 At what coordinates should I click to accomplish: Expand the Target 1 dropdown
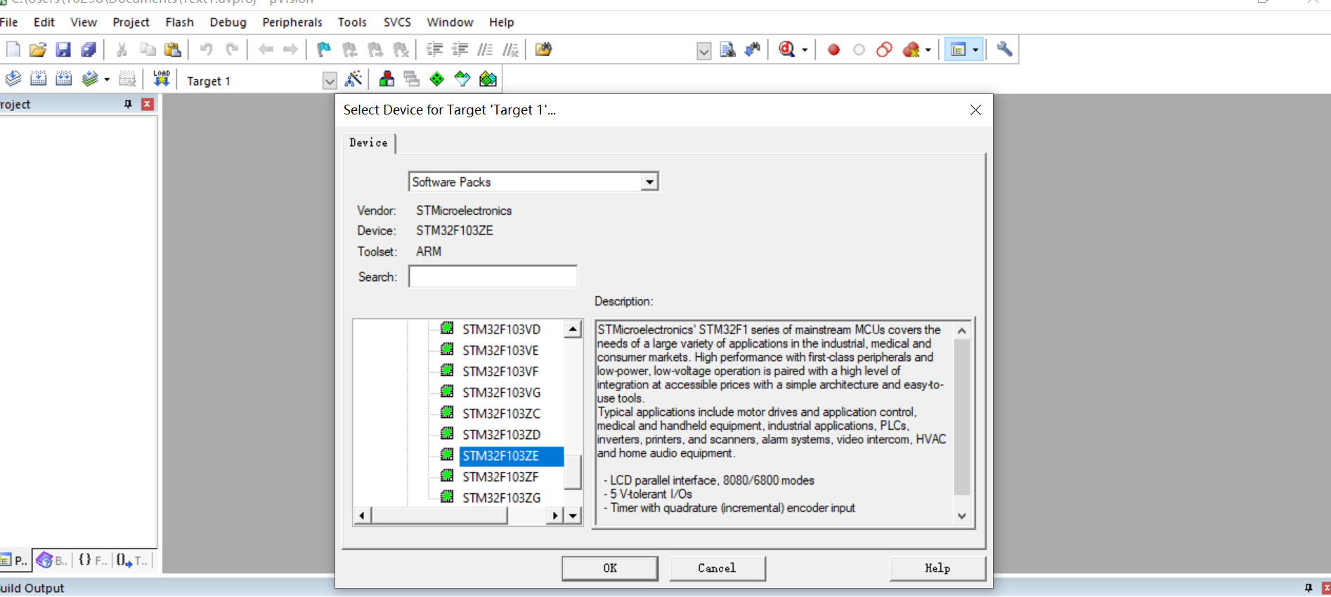tap(330, 81)
